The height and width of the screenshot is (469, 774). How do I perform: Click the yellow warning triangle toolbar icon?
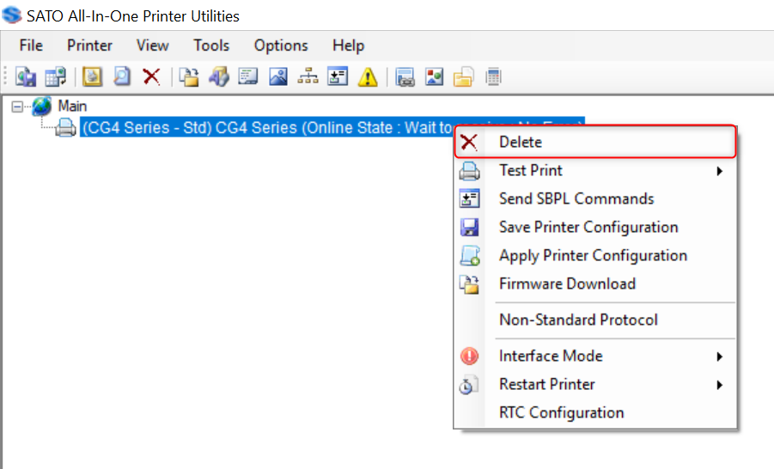[x=368, y=77]
